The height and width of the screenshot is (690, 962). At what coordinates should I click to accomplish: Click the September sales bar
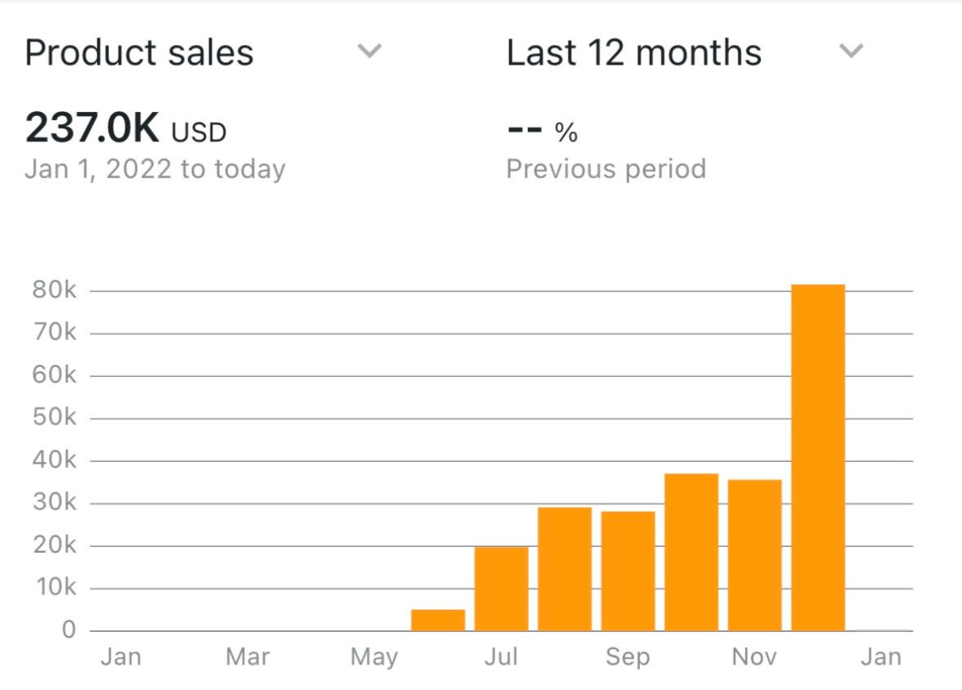(628, 571)
